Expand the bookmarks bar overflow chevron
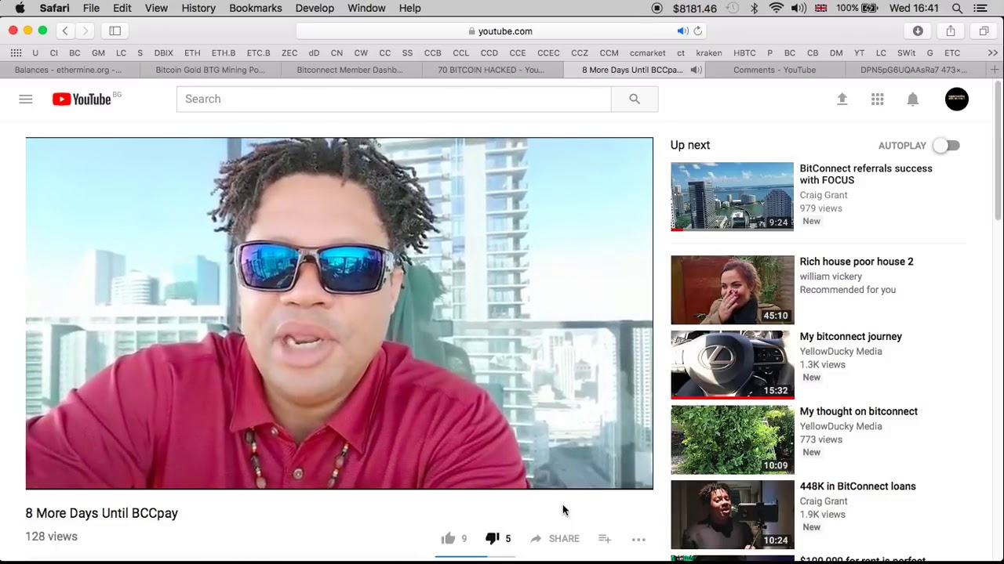The image size is (1004, 564). (x=992, y=52)
